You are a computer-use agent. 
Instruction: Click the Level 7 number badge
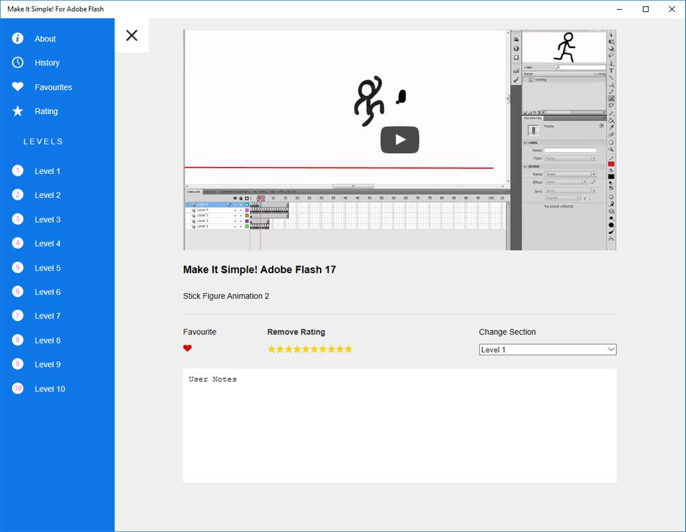[18, 316]
